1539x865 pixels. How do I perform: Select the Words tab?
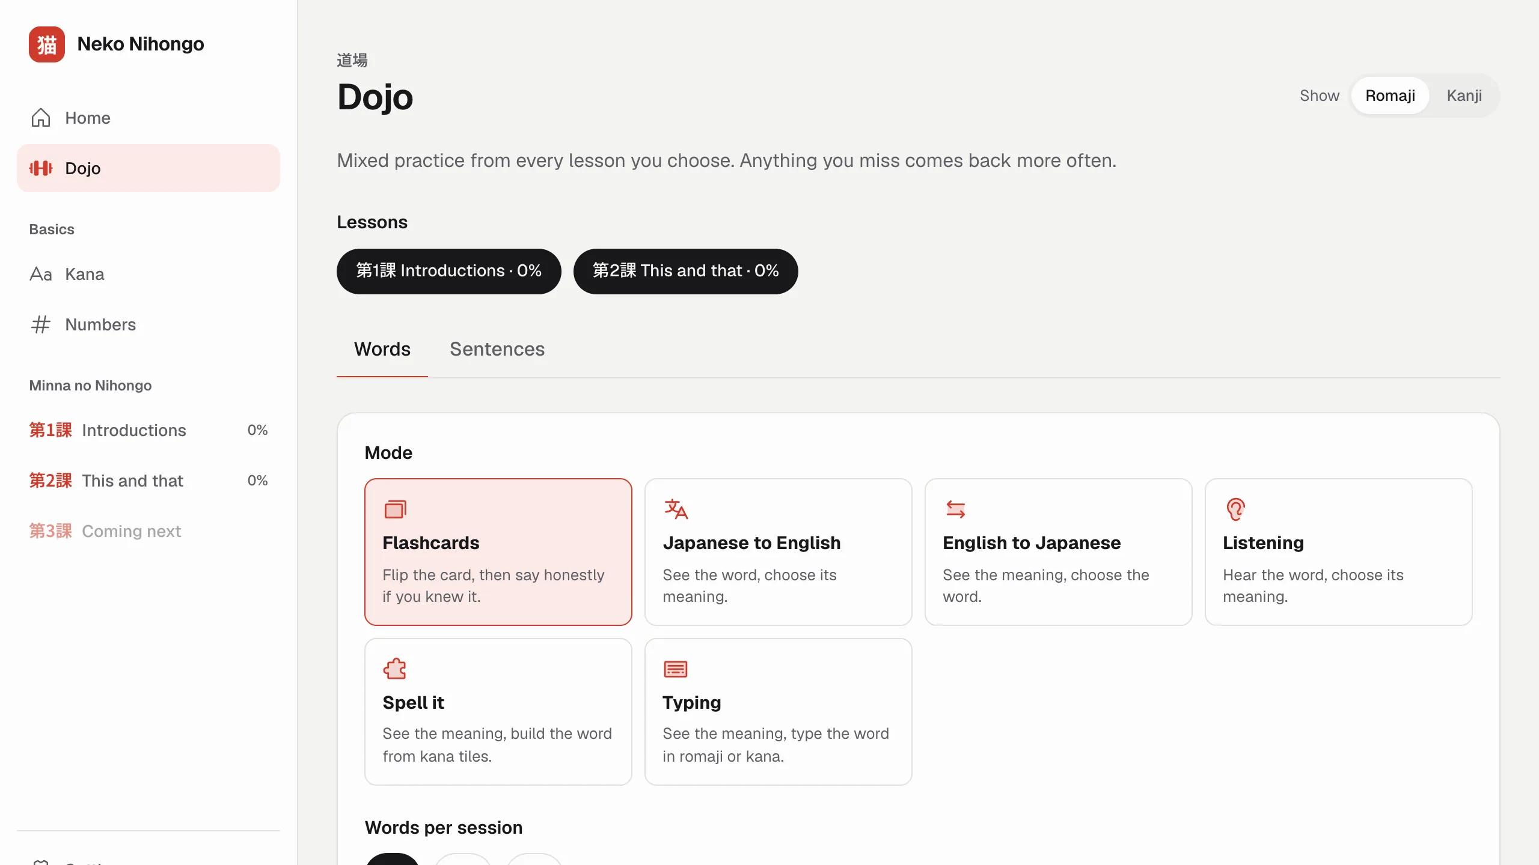tap(382, 349)
